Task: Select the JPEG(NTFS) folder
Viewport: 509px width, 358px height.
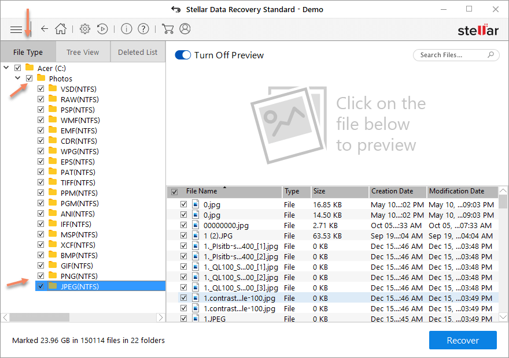Action: [80, 286]
